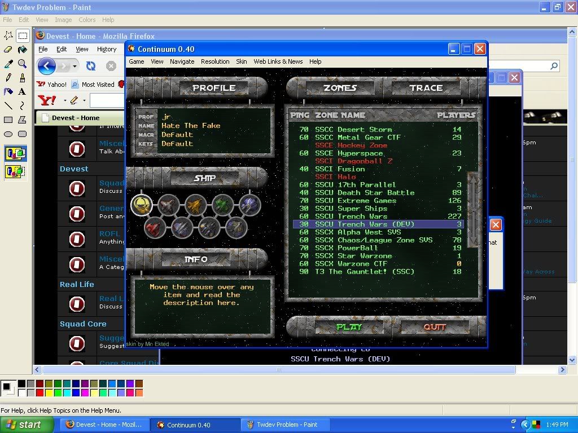Select the Polygon shape tool
Screen dimensions: 578x433
(23, 120)
